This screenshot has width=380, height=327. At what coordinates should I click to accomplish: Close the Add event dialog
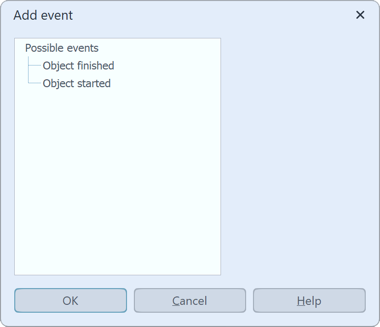pos(360,15)
